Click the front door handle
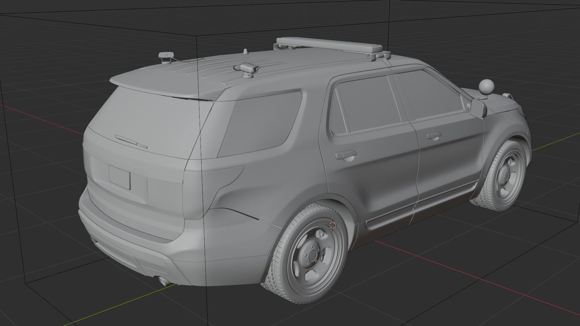Image resolution: width=580 pixels, height=326 pixels. (433, 136)
